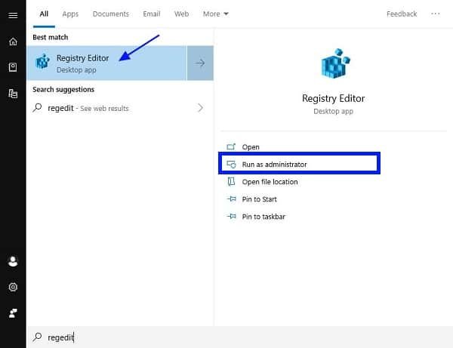Choose Open file location
Screen dimensions: 453x348
click(270, 182)
